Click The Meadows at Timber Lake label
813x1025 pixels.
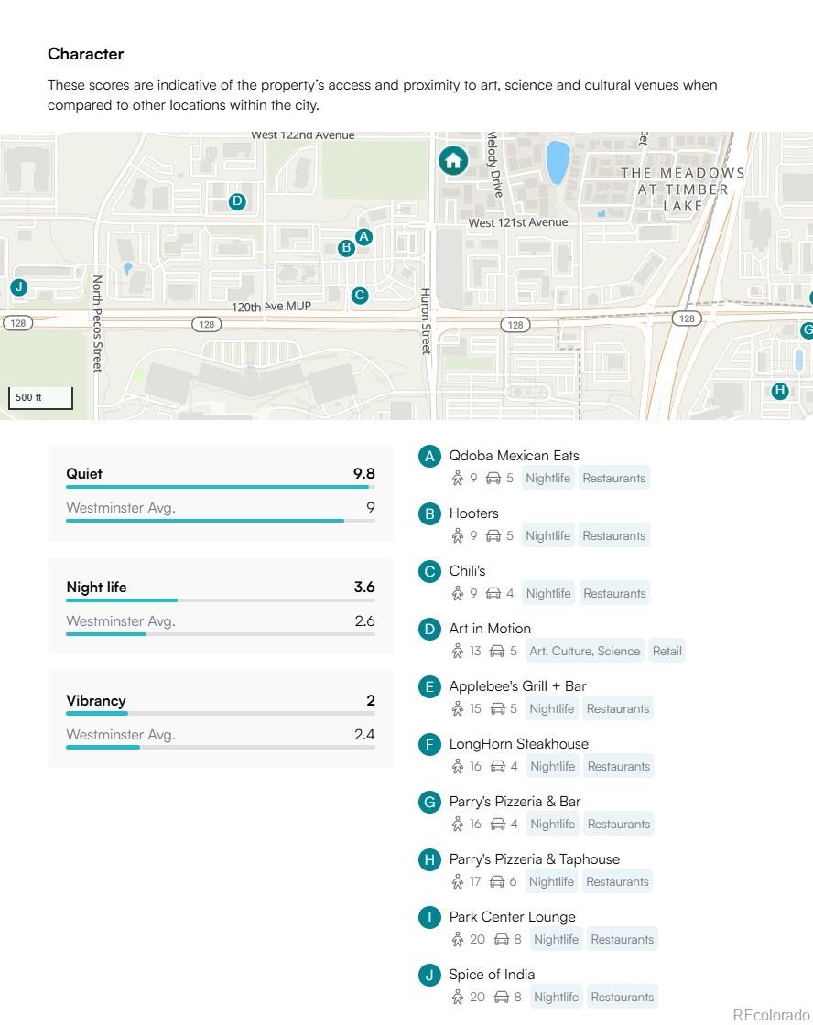(x=683, y=189)
